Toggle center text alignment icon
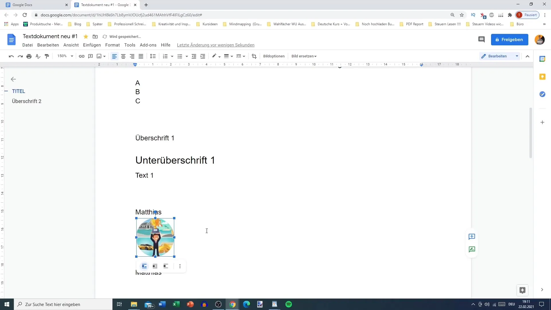 pyautogui.click(x=123, y=56)
